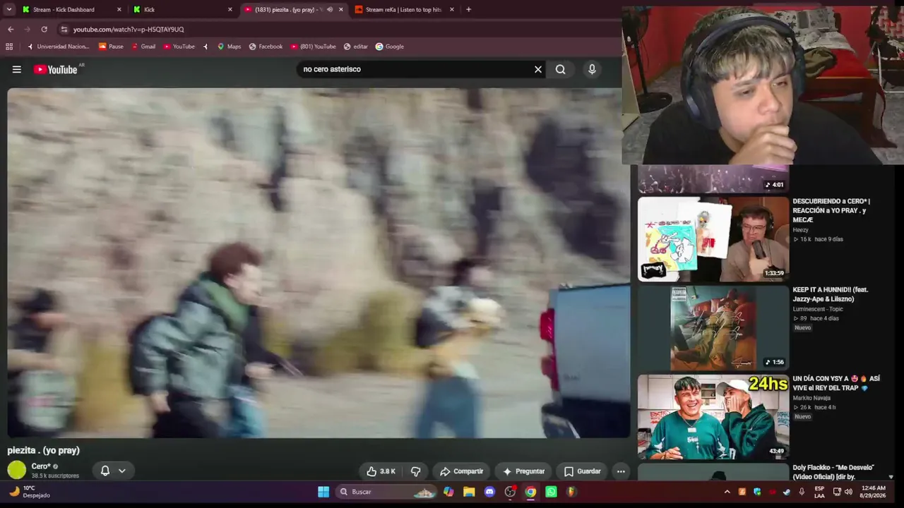Open the YouTube guide hamburger menu
Screen dimensions: 904x508
click(17, 69)
